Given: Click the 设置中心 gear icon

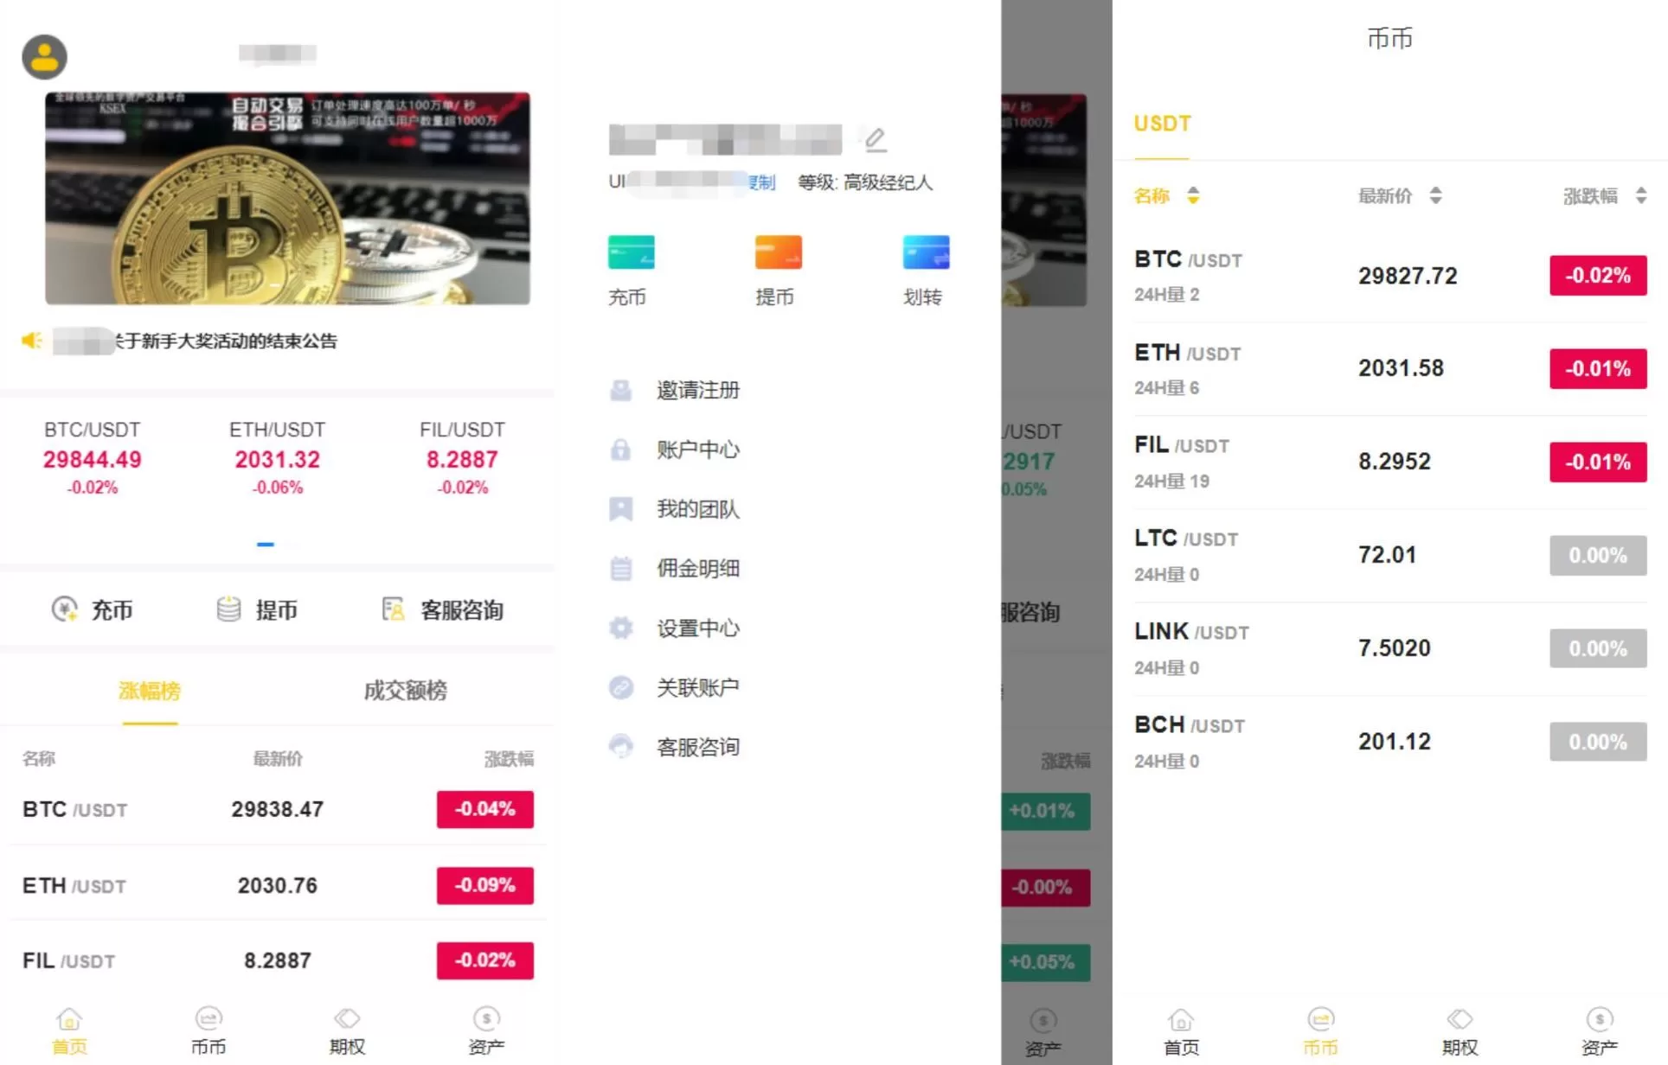Looking at the screenshot, I should click(x=620, y=628).
